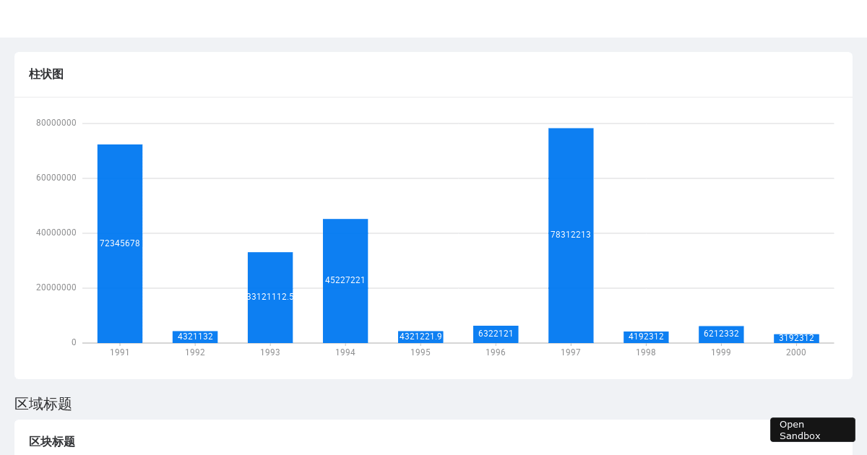Click the 1993 bar labeled 33121112.5
The height and width of the screenshot is (455, 867).
[270, 298]
